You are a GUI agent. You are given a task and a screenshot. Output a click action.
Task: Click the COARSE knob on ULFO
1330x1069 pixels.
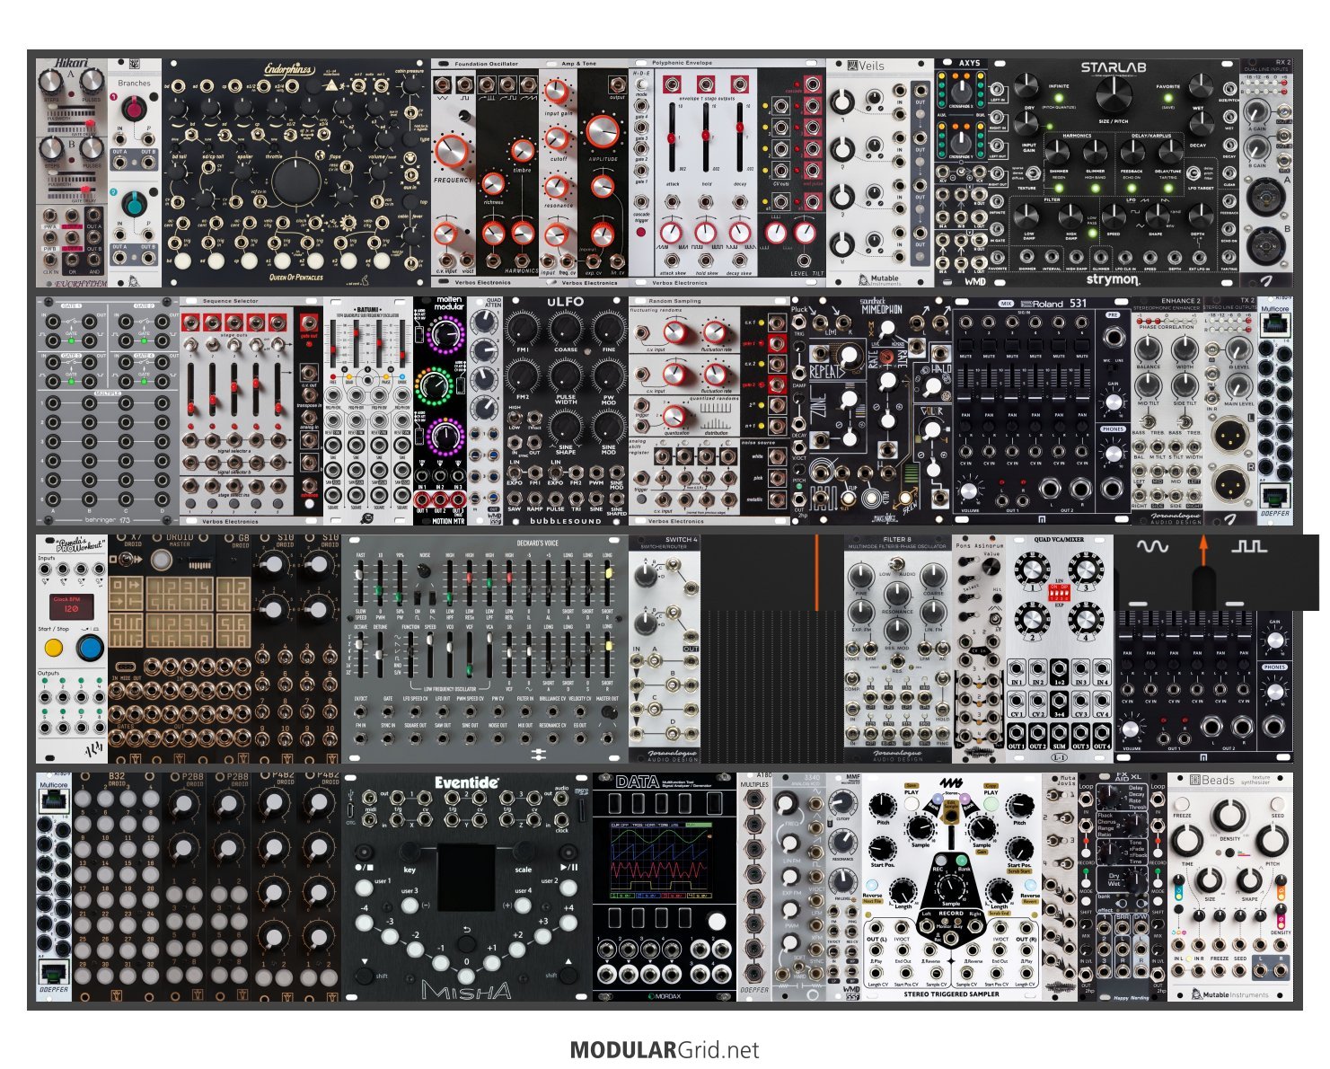coord(565,327)
